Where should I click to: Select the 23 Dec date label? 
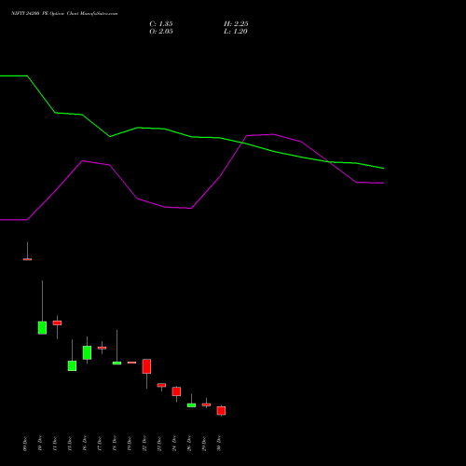click(159, 444)
